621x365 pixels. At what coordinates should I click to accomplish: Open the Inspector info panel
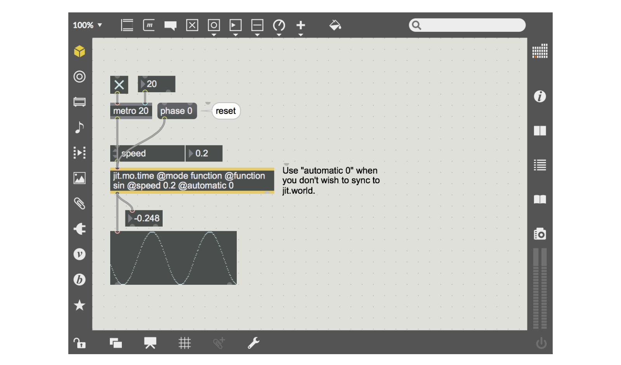[x=540, y=96]
